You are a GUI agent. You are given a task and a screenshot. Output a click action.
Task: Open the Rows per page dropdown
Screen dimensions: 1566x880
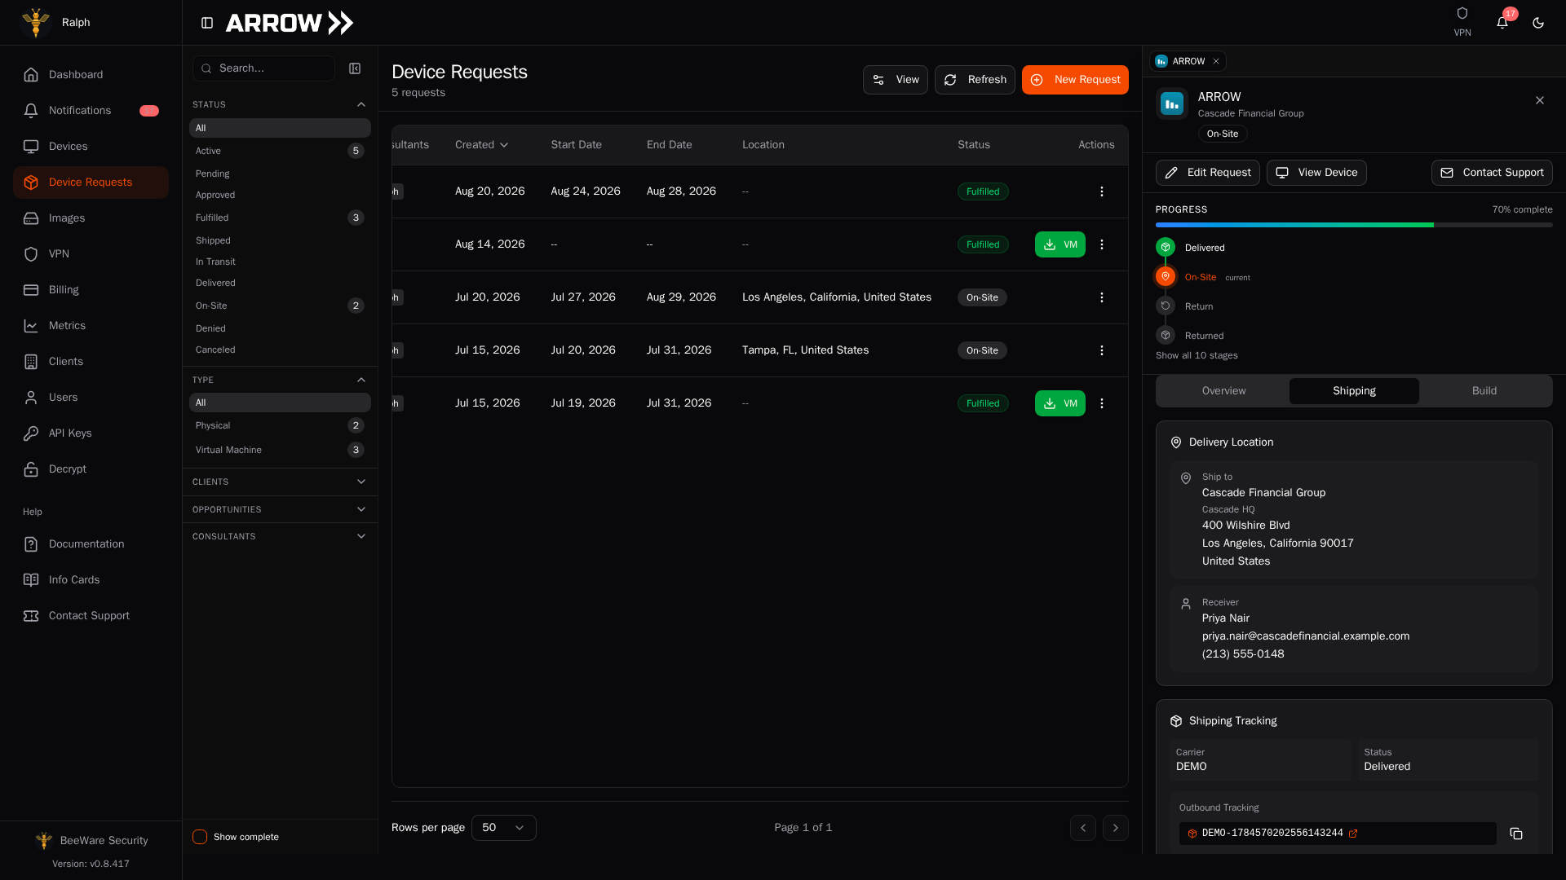pyautogui.click(x=503, y=828)
